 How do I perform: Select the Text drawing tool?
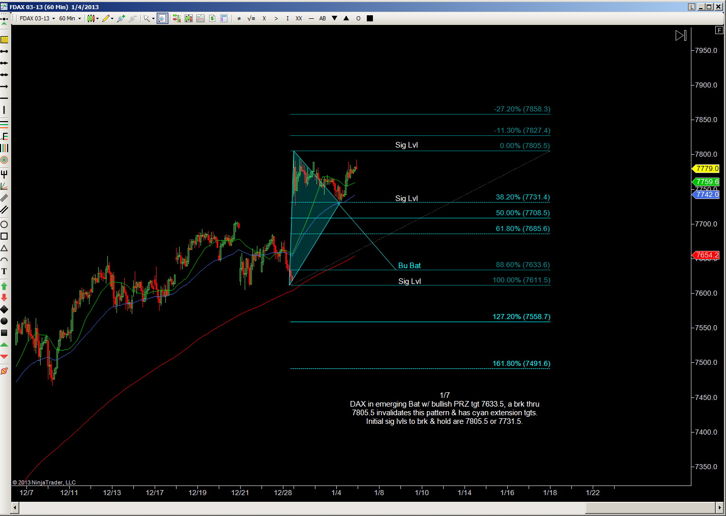pos(4,272)
